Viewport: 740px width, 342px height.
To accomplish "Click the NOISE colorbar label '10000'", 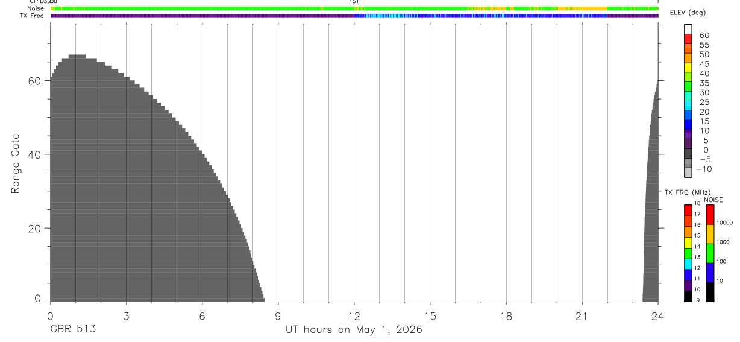I will click(x=725, y=223).
